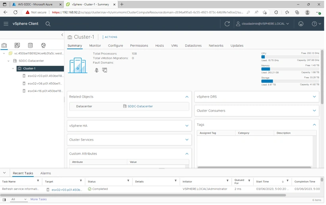Follow the SDDC-Datacenter link in Related Objects
This screenshot has width=326, height=205.
coord(140,106)
